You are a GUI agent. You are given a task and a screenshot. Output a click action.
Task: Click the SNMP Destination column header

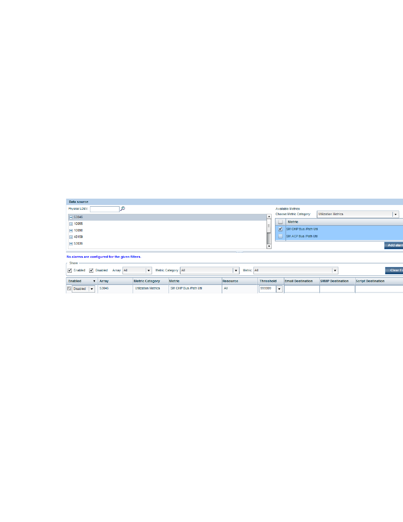click(337, 281)
